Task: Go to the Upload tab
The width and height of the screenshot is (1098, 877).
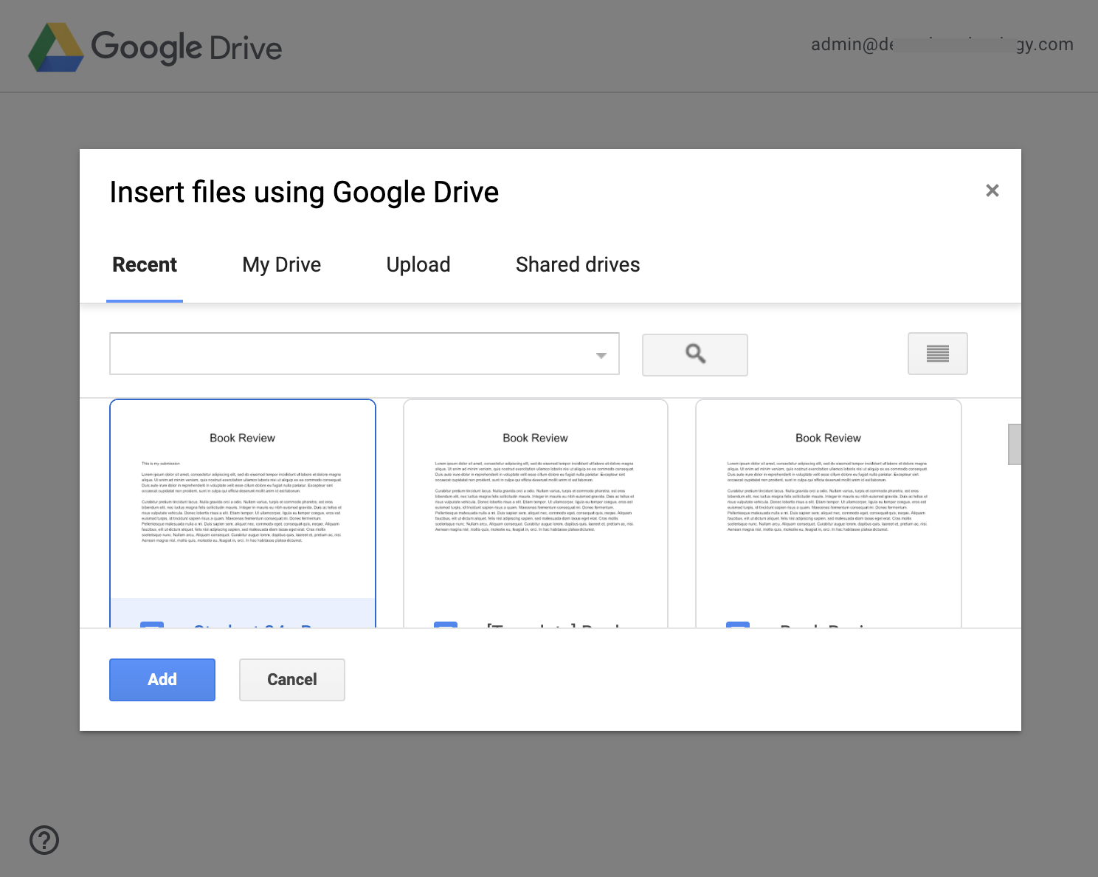Action: click(x=418, y=265)
